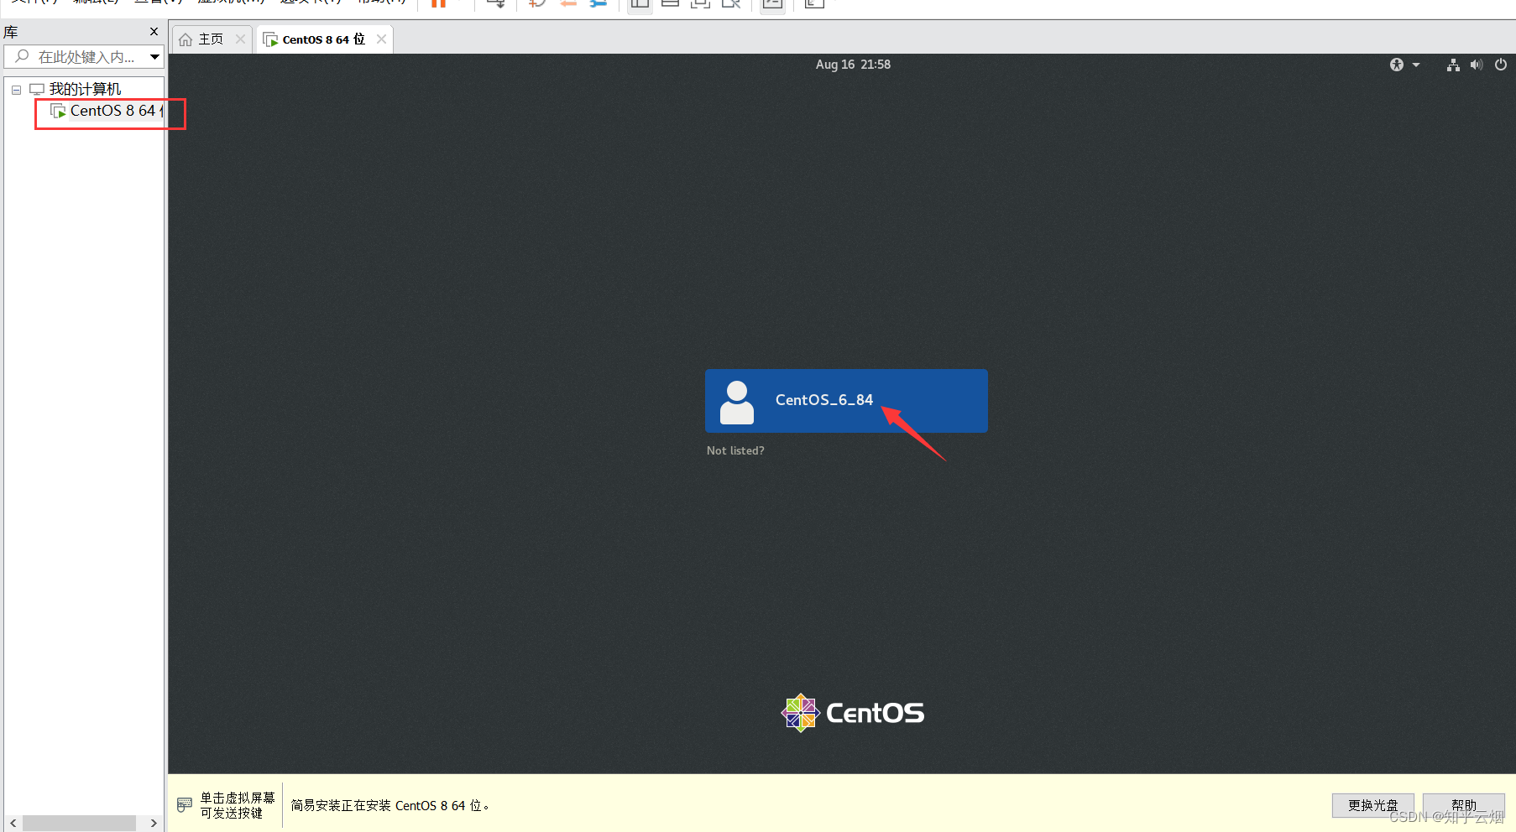
Task: Open the power menu icon
Action: [x=1501, y=65]
